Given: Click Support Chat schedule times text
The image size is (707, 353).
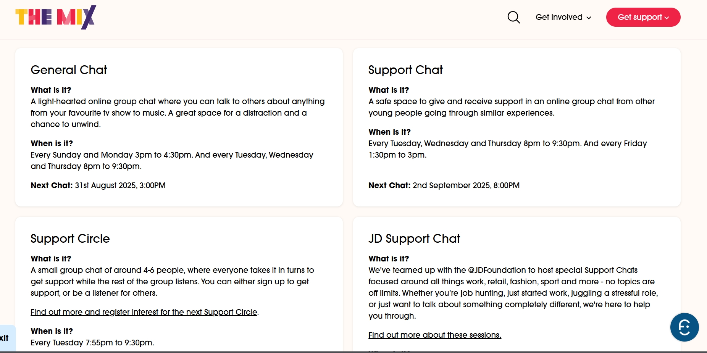Looking at the screenshot, I should [508, 149].
